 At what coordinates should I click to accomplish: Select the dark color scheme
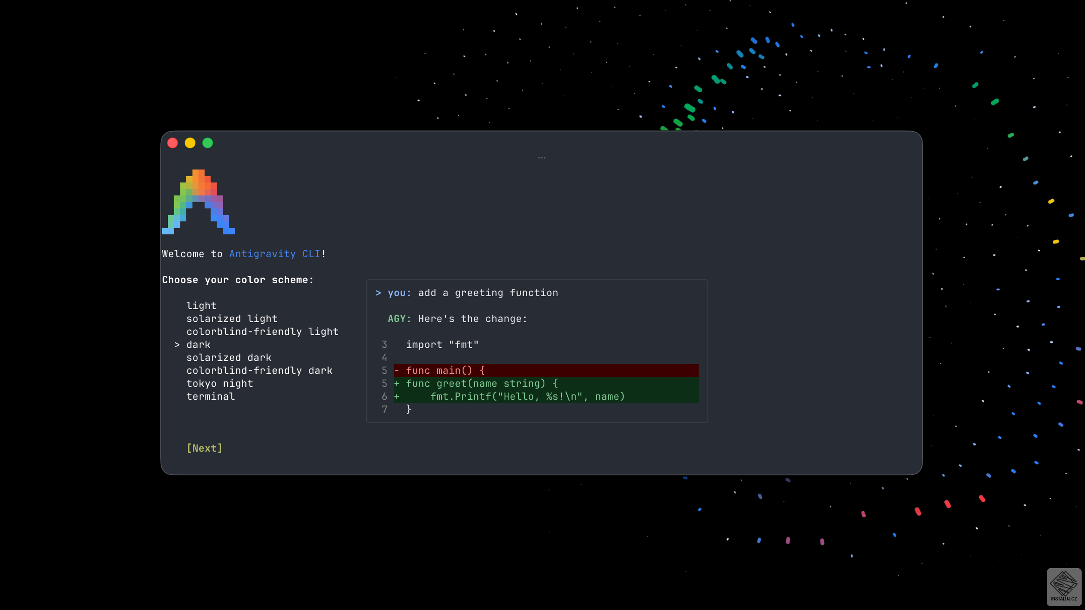[x=198, y=345]
